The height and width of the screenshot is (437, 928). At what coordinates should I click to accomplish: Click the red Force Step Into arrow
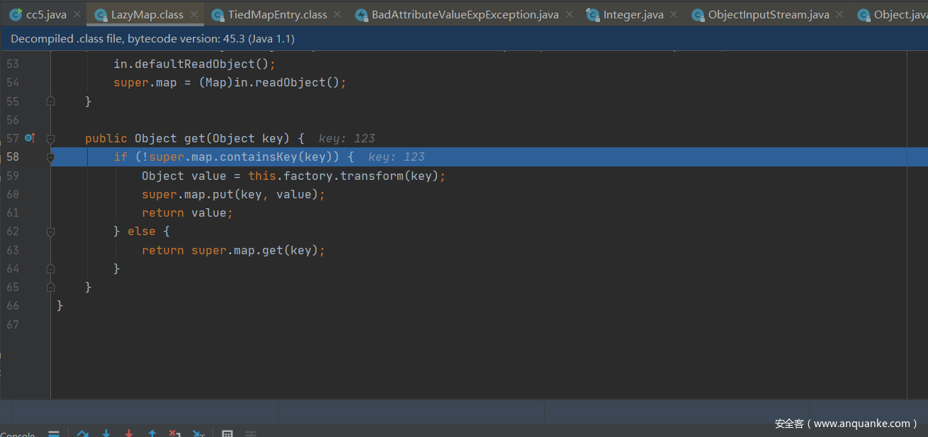click(129, 433)
